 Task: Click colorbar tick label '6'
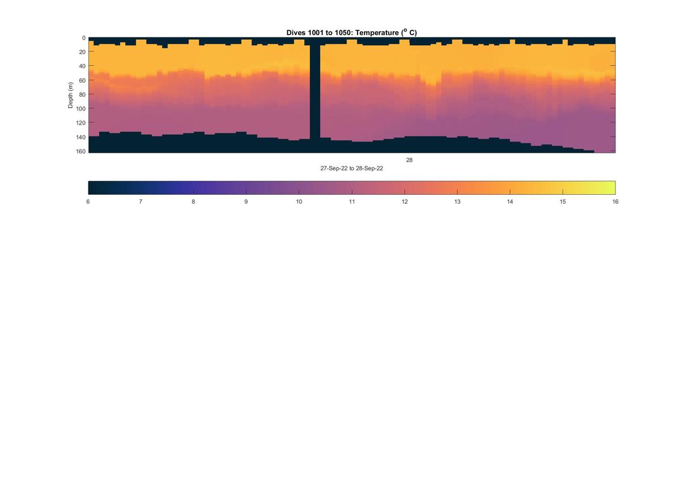tap(88, 202)
